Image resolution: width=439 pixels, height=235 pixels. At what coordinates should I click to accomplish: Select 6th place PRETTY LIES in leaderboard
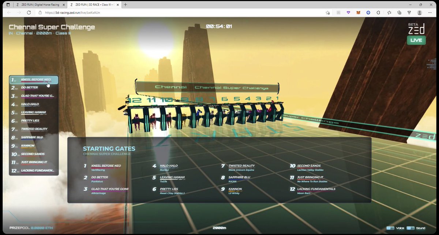click(34, 121)
